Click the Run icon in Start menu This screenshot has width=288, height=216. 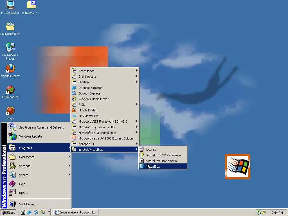12,193
